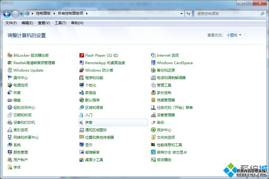Screen dimensions: 269x179
Task: Open Internet Options icon (Internet 选项)
Action: coord(153,55)
